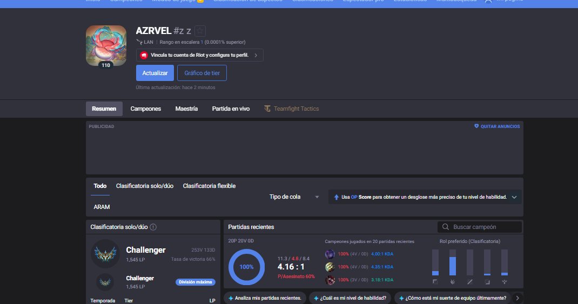The image size is (578, 304).
Task: Click the 4.16 : 1 KDA ratio
Action: click(x=291, y=267)
